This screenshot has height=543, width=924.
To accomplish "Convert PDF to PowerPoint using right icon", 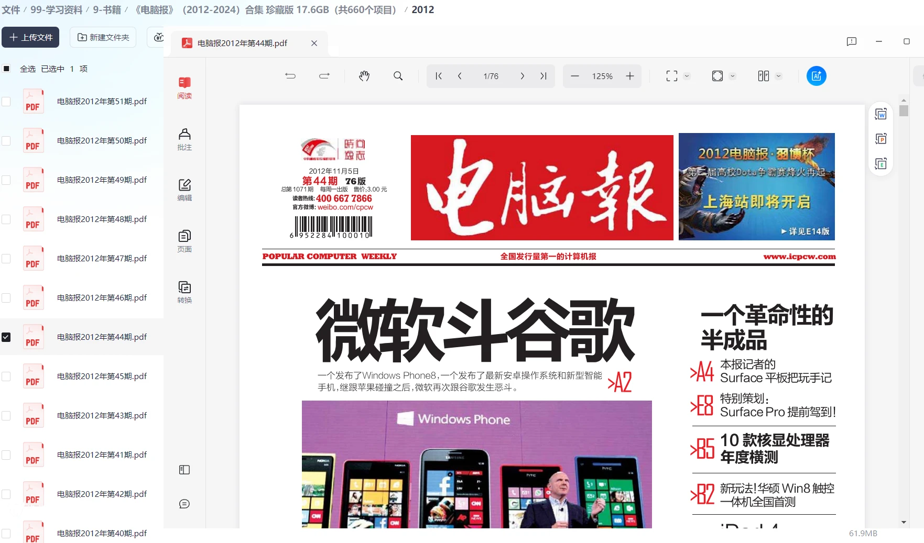I will 881,139.
